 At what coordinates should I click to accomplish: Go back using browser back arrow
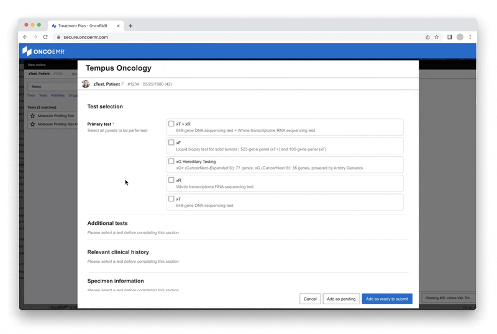[25, 37]
